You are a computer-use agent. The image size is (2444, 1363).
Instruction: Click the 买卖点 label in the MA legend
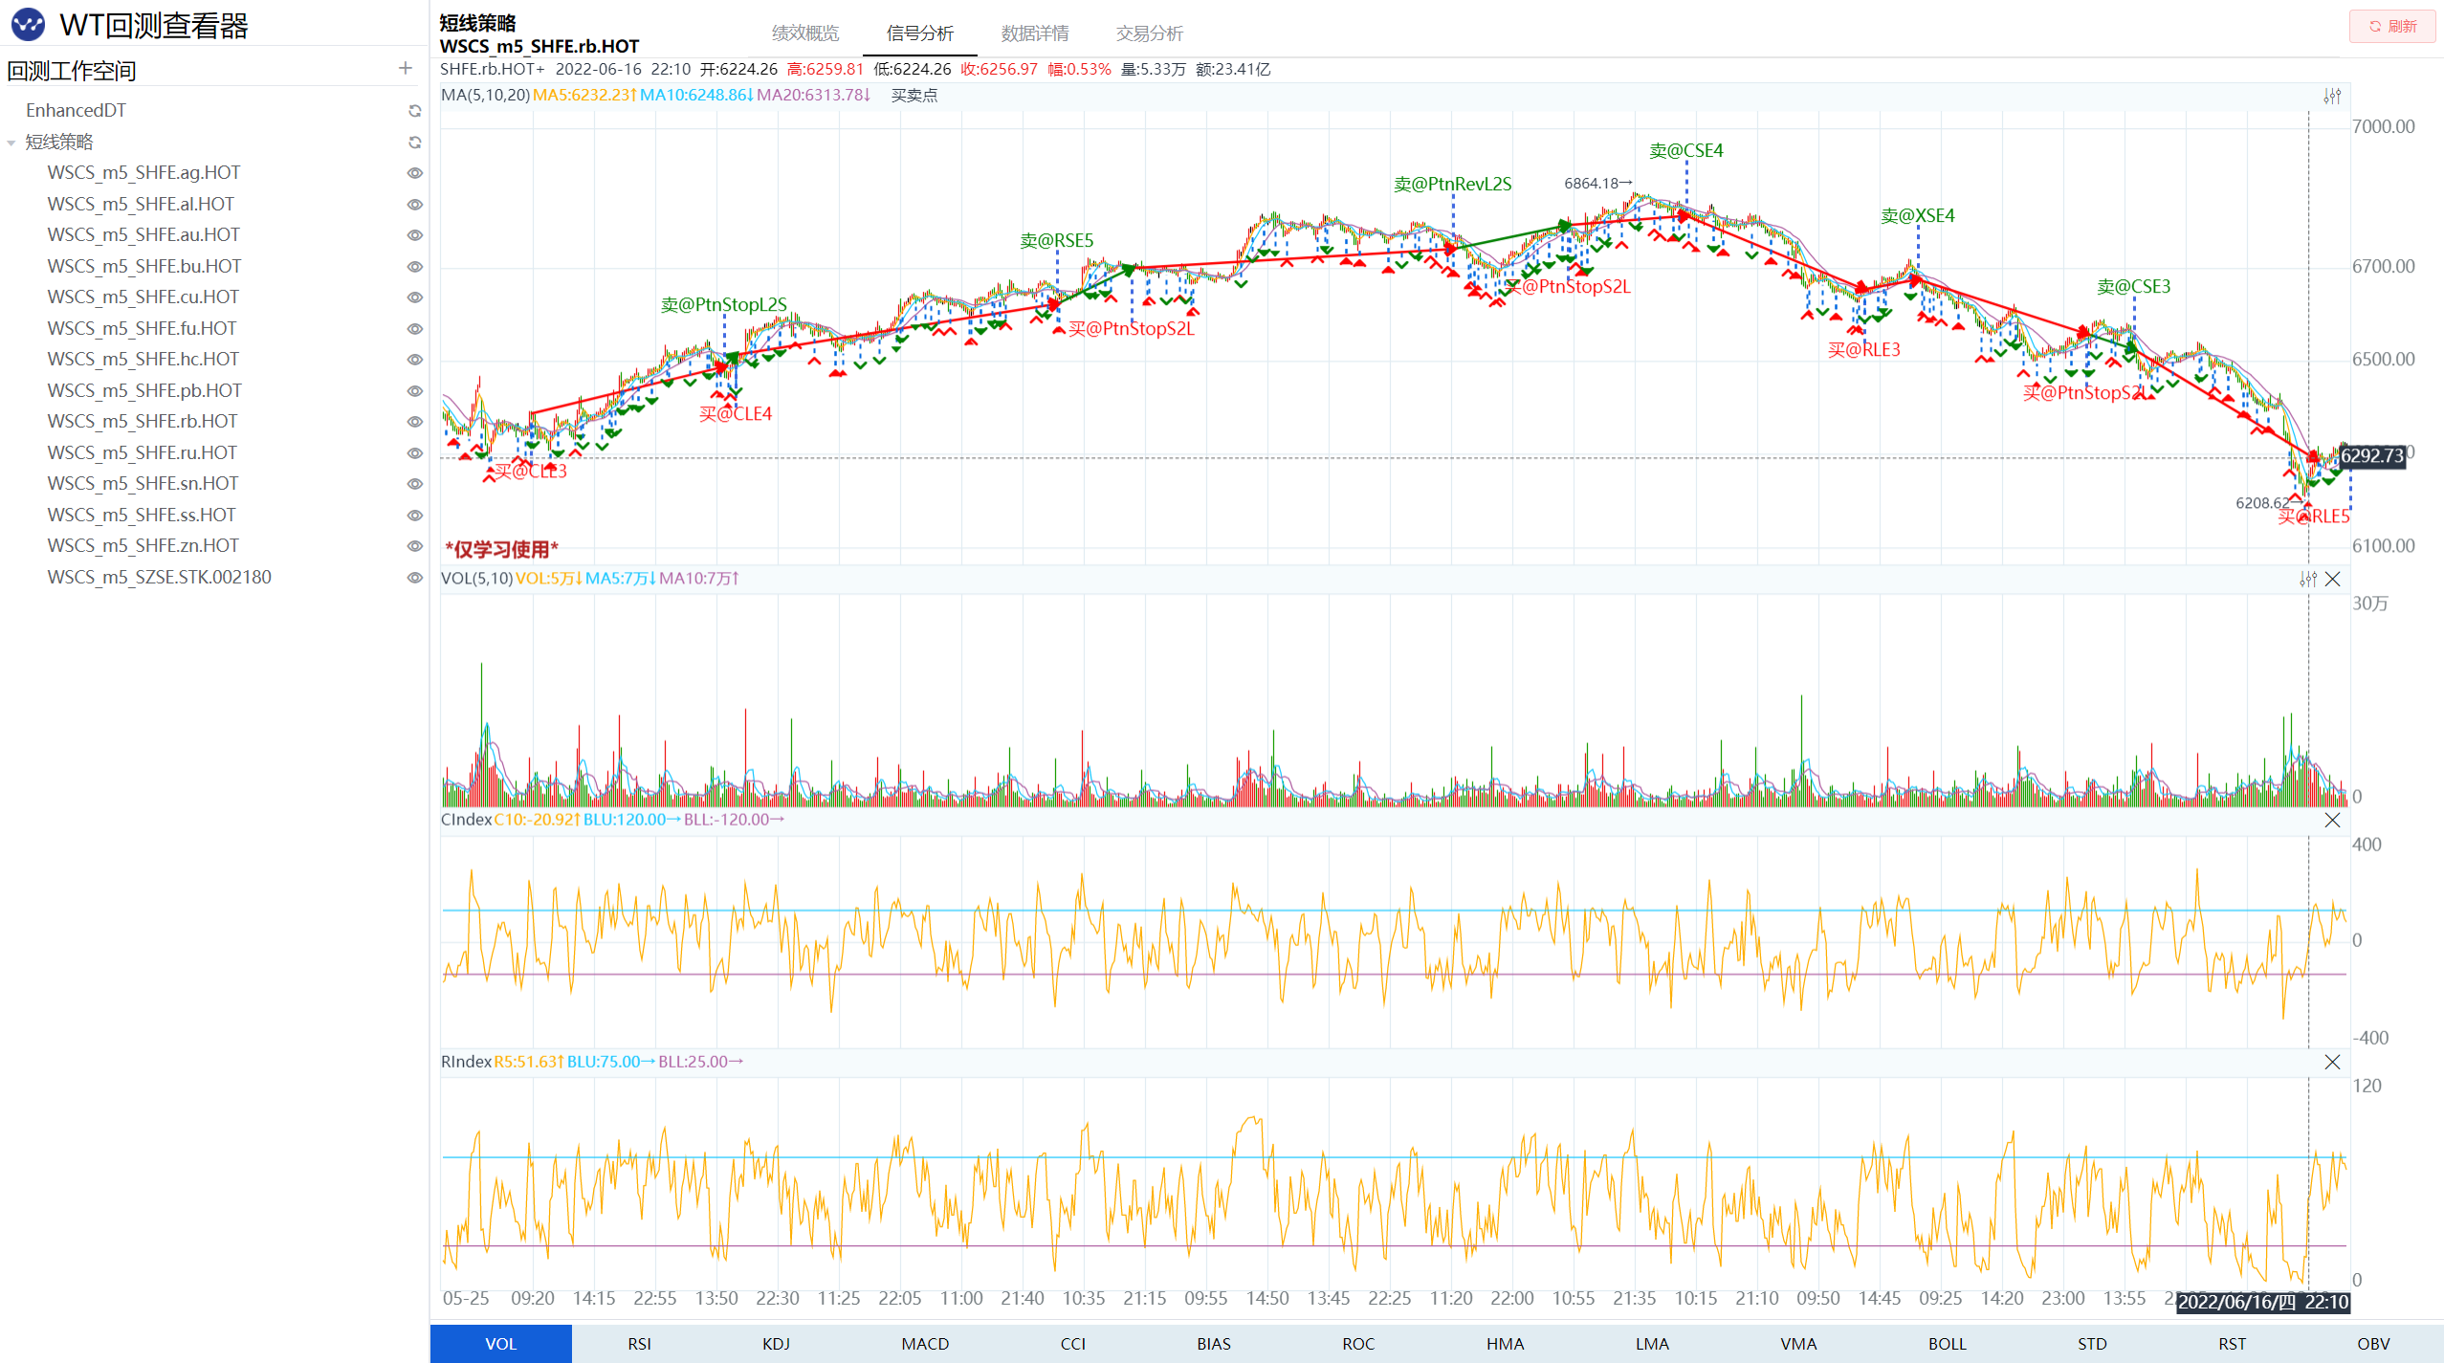[x=914, y=95]
